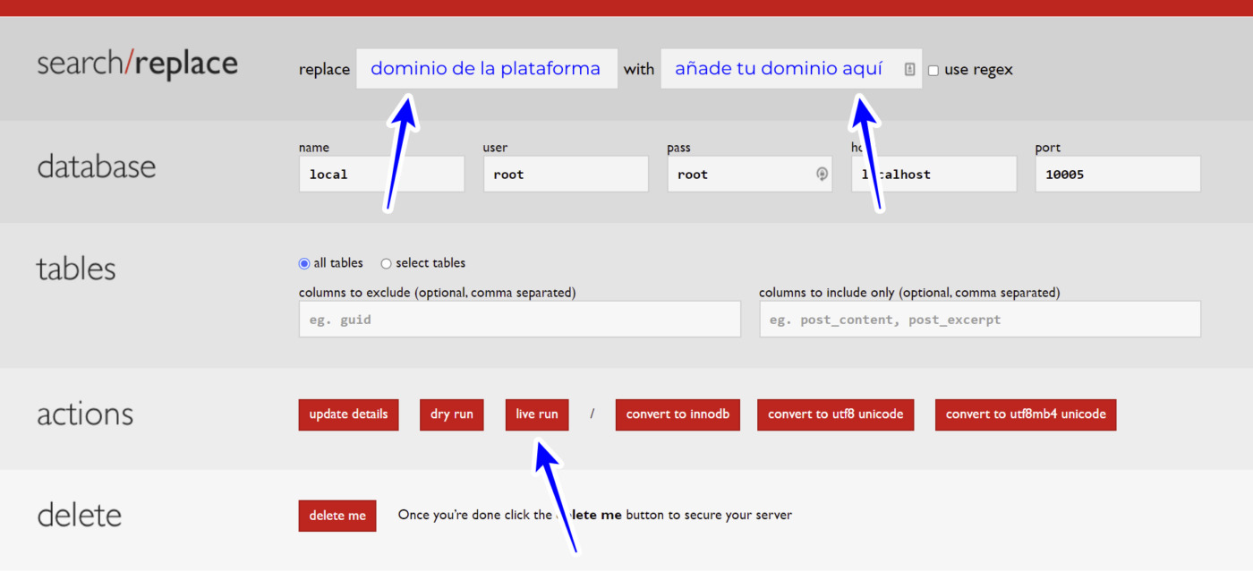Select the 'all tables' radio button
The height and width of the screenshot is (572, 1253).
304,263
